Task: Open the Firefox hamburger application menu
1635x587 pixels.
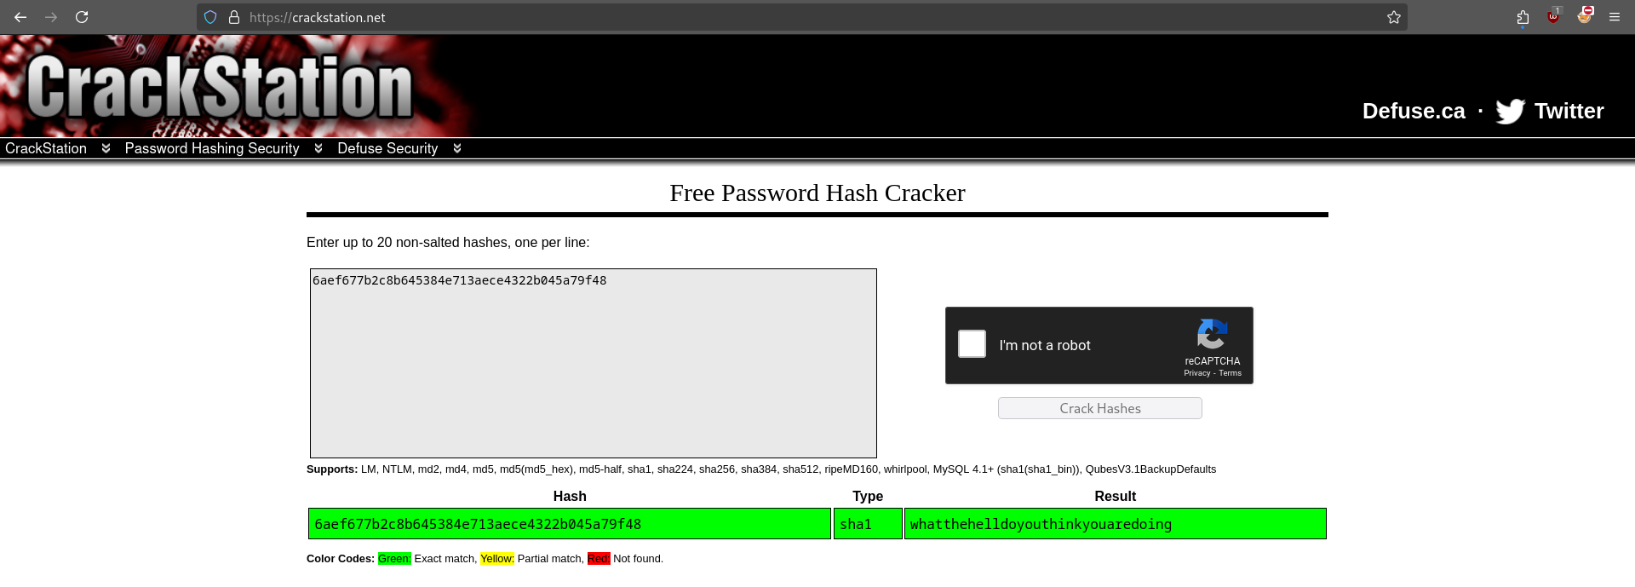Action: click(1614, 17)
